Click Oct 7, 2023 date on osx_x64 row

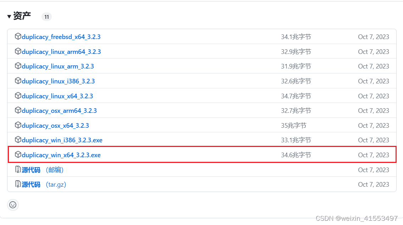[x=374, y=126]
